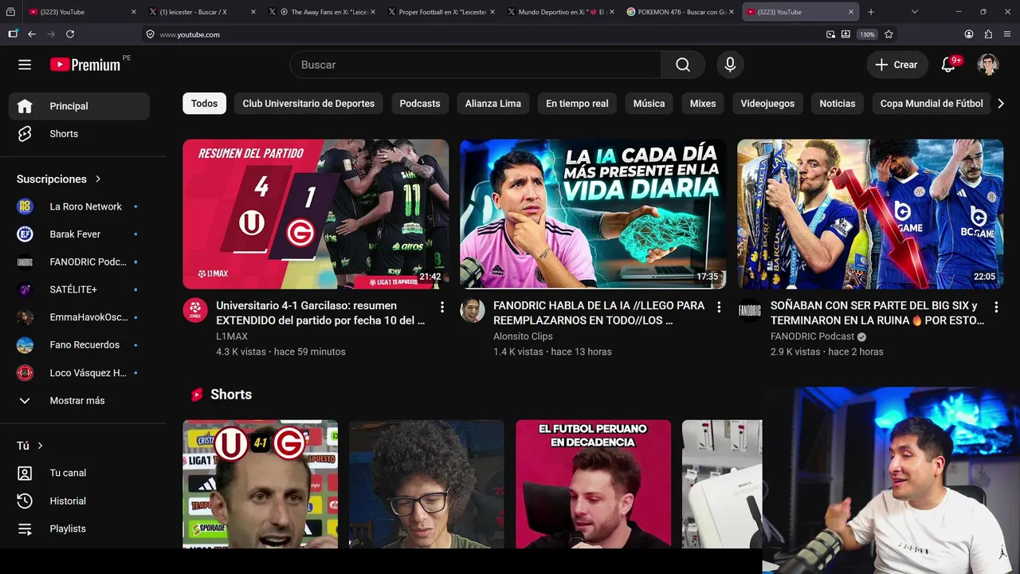Open the Loco Vásquez subscription
1020x574 pixels.
click(x=79, y=373)
